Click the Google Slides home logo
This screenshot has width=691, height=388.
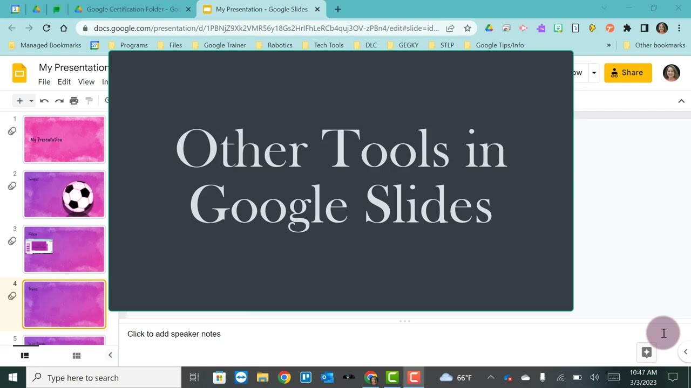click(19, 73)
